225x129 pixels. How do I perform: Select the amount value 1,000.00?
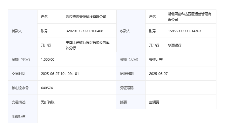[x=48, y=59]
